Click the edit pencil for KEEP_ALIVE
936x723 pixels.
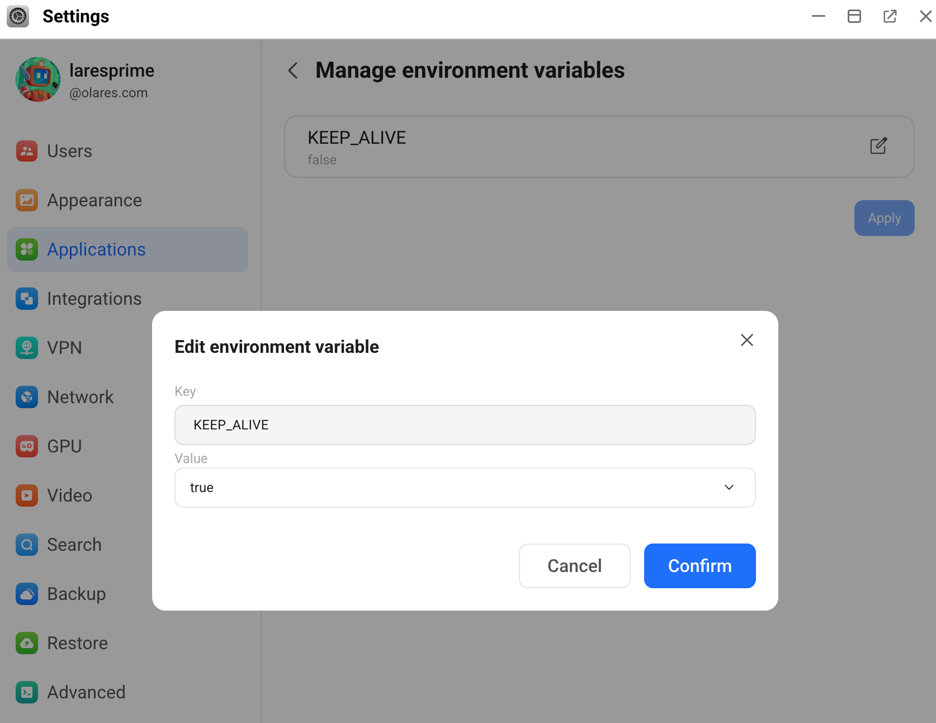(x=878, y=146)
